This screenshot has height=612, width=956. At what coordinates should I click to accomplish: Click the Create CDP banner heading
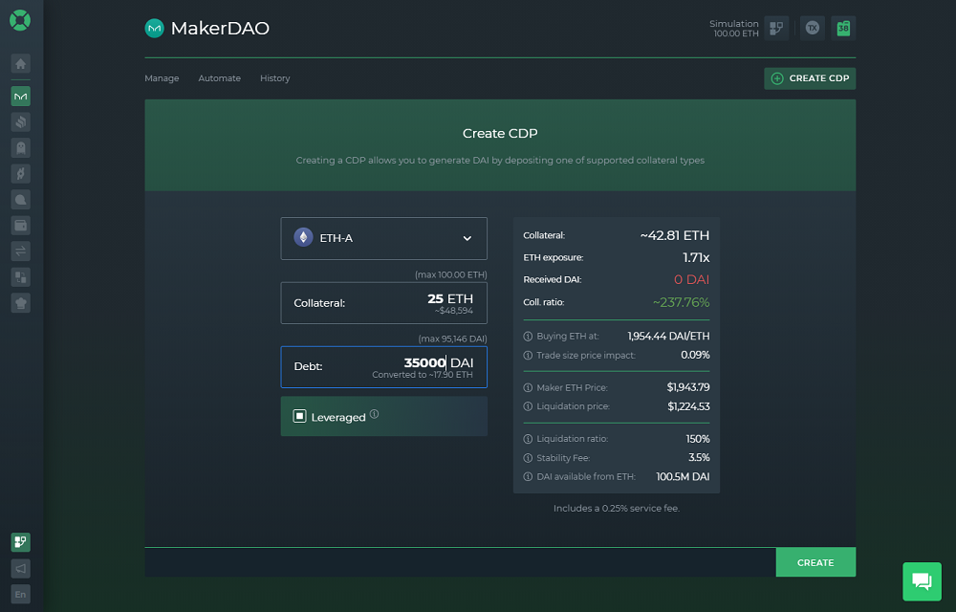point(500,134)
